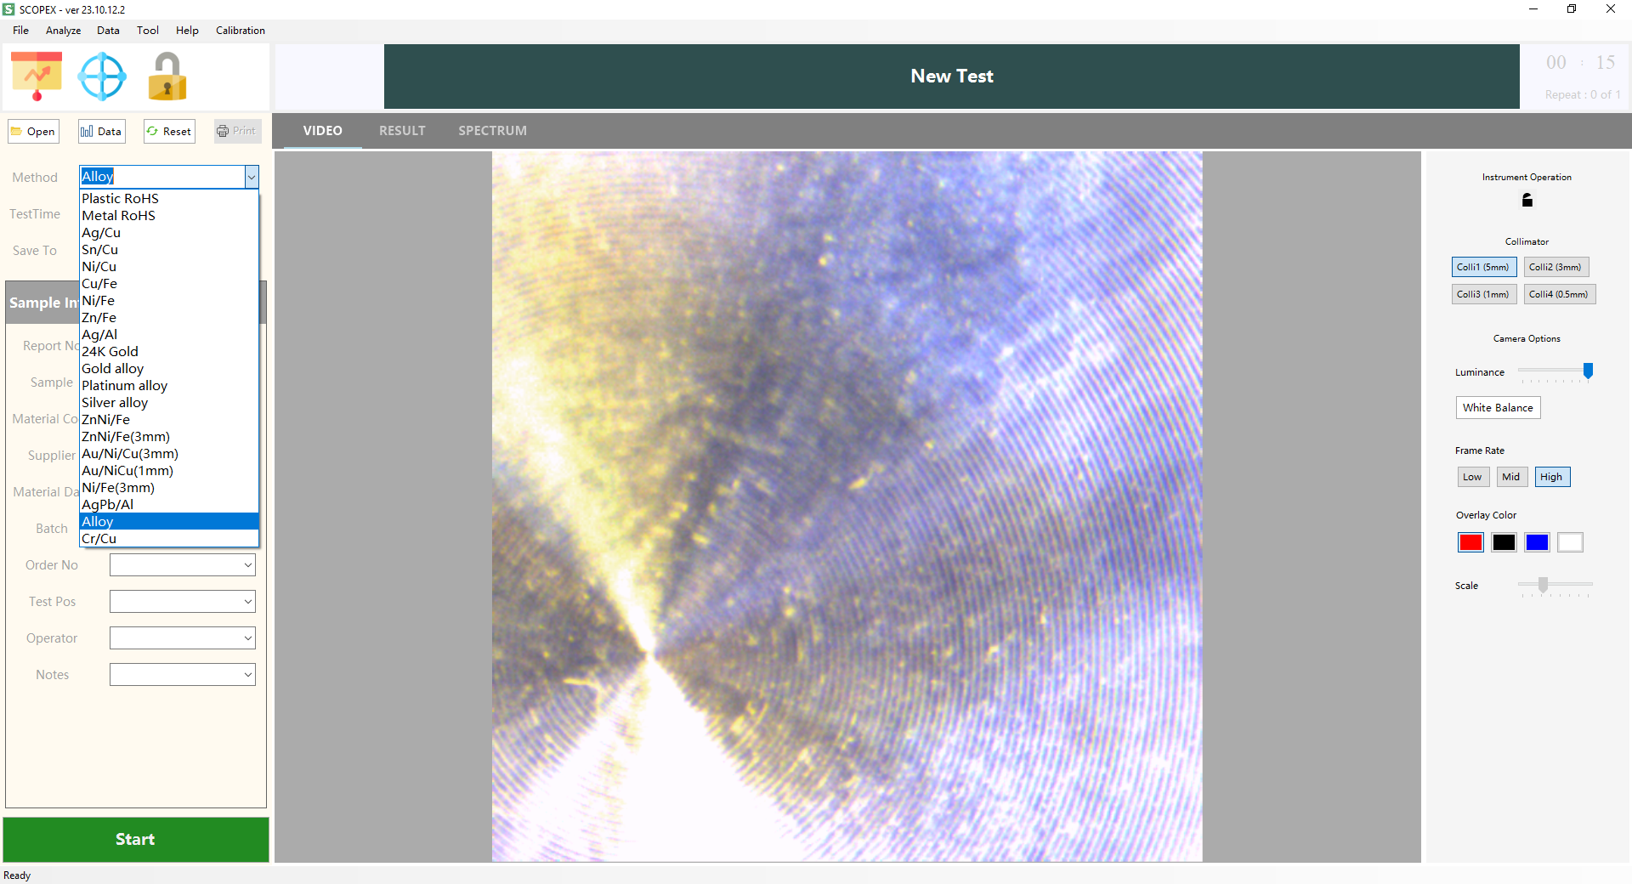Viewport: 1632px width, 884px height.
Task: Pick the red overlay color swatch
Action: click(x=1470, y=542)
